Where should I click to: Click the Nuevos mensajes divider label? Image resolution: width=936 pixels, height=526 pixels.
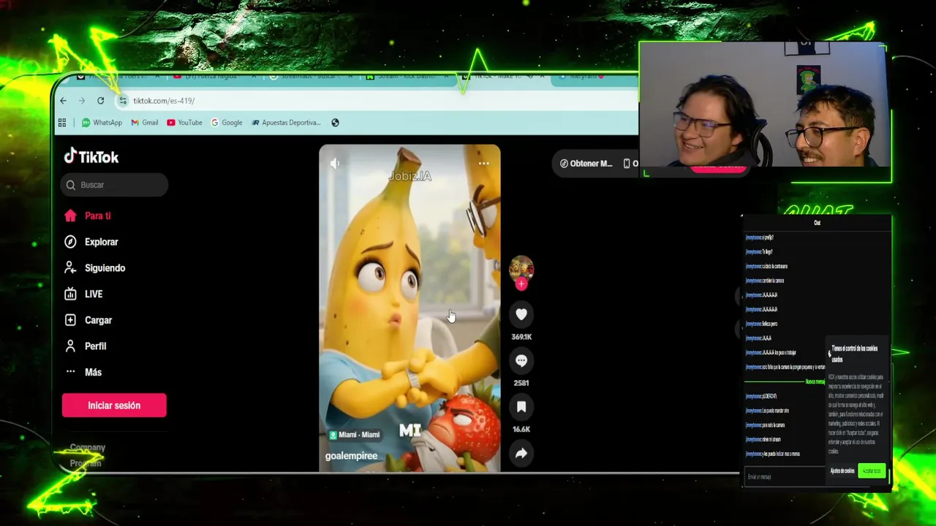pos(815,382)
